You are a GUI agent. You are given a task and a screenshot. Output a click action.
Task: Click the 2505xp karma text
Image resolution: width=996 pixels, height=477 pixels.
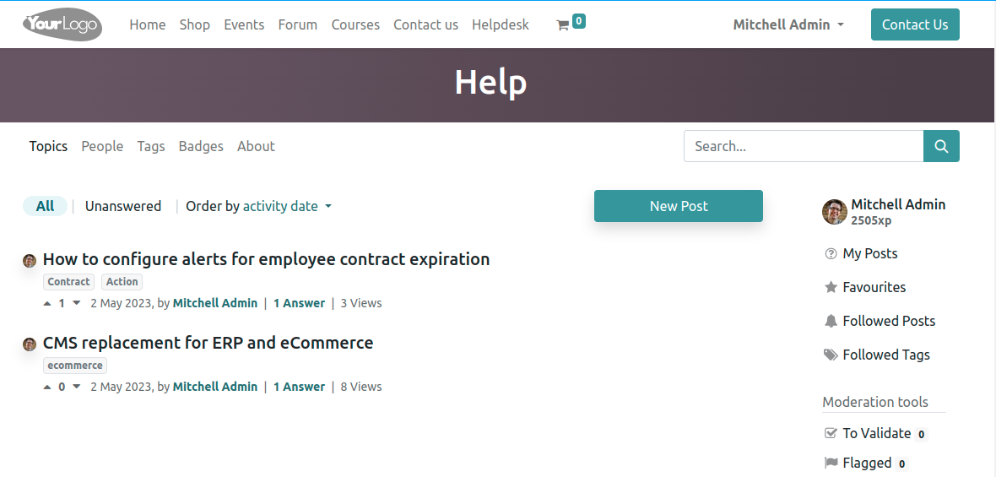click(871, 221)
